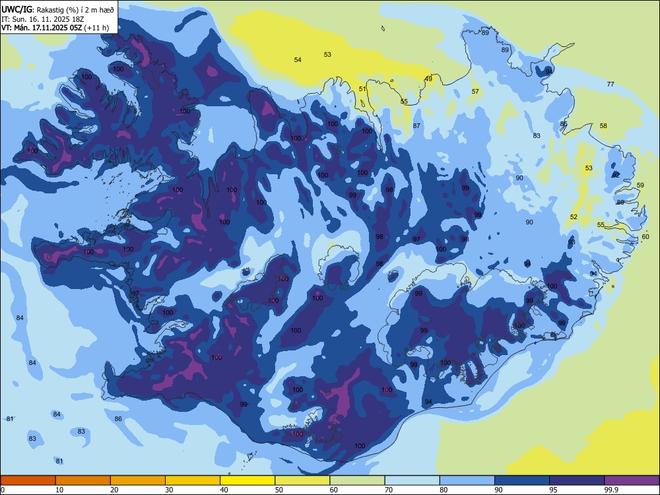Click the light green 60–70 legend swatch
The image size is (660, 495).
(x=357, y=480)
